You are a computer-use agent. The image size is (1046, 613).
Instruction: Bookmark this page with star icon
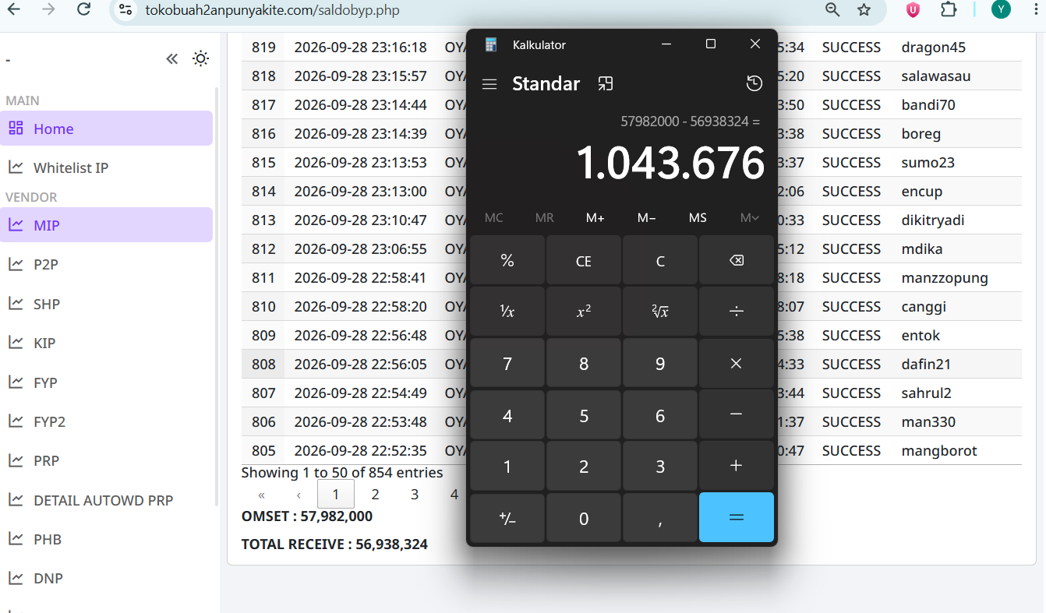(864, 9)
